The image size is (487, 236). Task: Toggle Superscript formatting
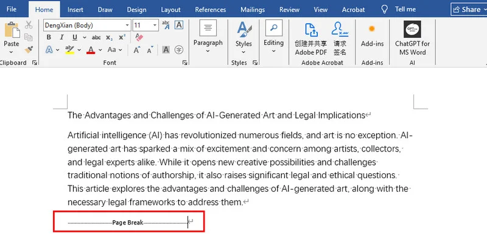[122, 37]
